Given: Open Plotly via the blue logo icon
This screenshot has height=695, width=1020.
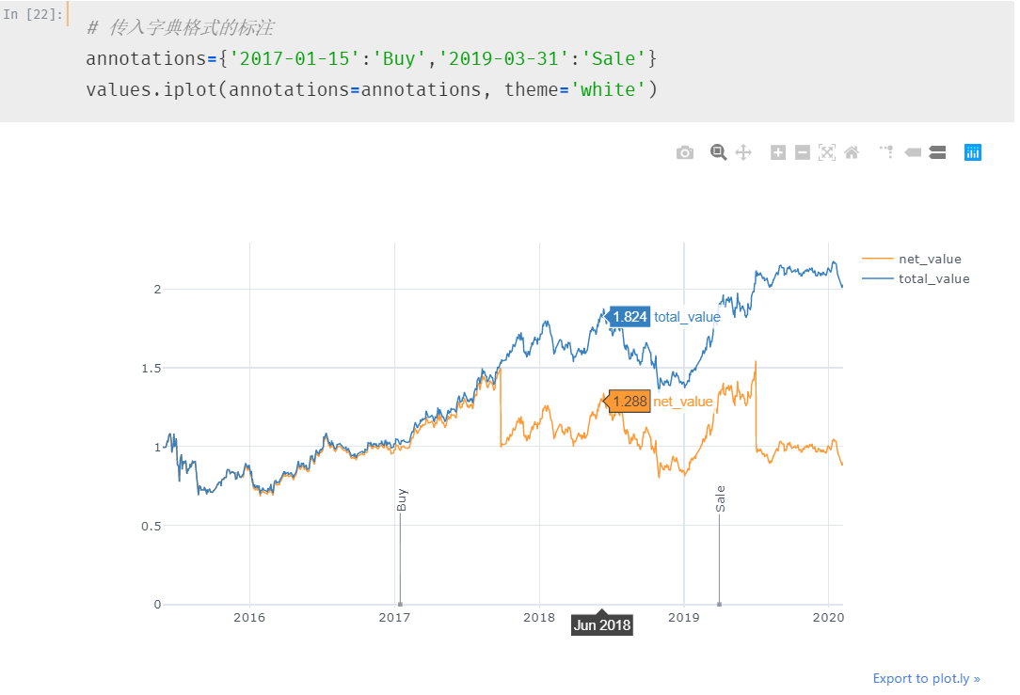Looking at the screenshot, I should [972, 151].
